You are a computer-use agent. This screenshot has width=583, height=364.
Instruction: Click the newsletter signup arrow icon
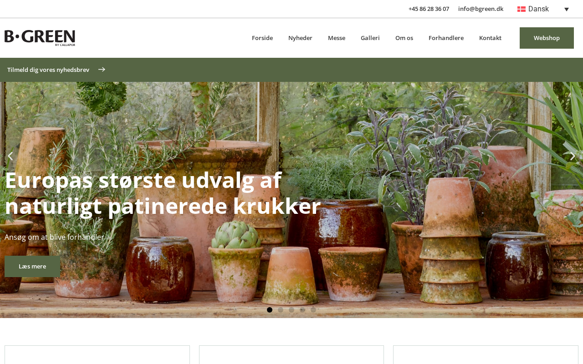click(102, 70)
